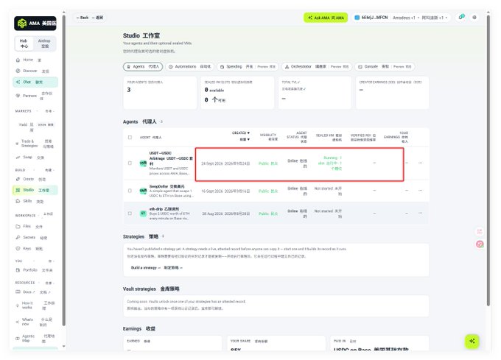The width and height of the screenshot is (501, 360).
Task: Open SwapDollar agent name
Action: coord(167,186)
